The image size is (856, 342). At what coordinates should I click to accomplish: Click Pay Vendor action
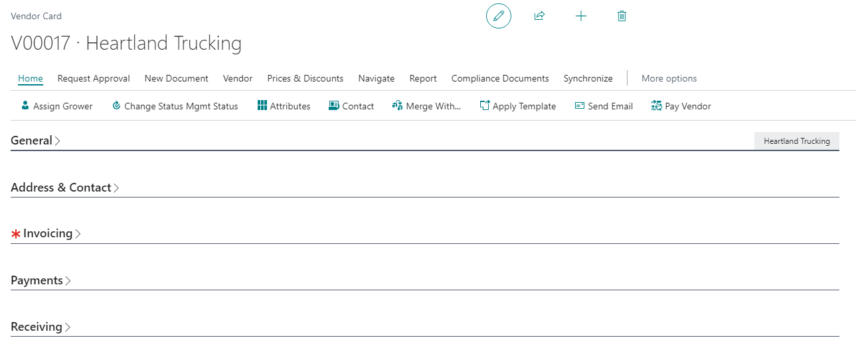pos(681,106)
